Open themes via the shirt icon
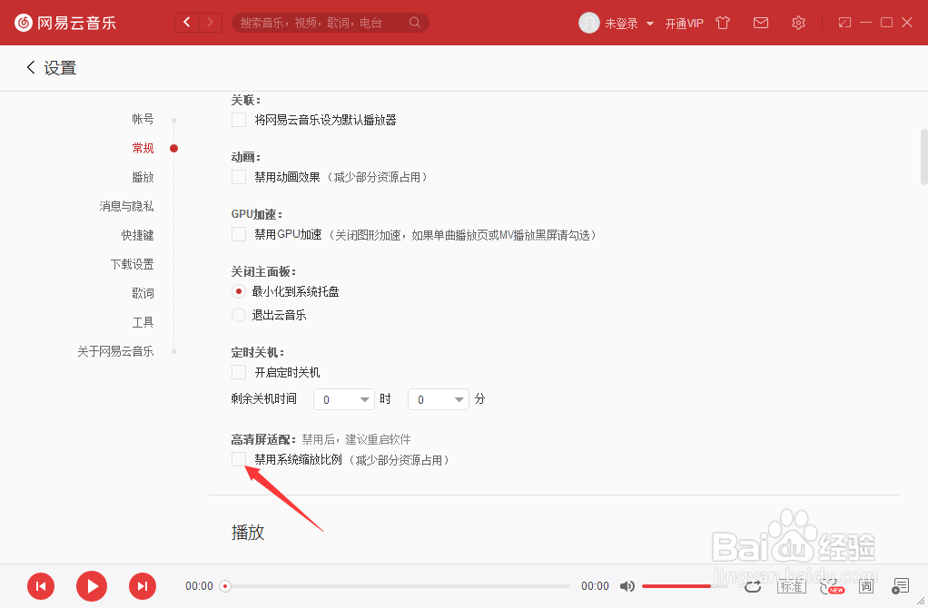The image size is (928, 608). (x=722, y=23)
